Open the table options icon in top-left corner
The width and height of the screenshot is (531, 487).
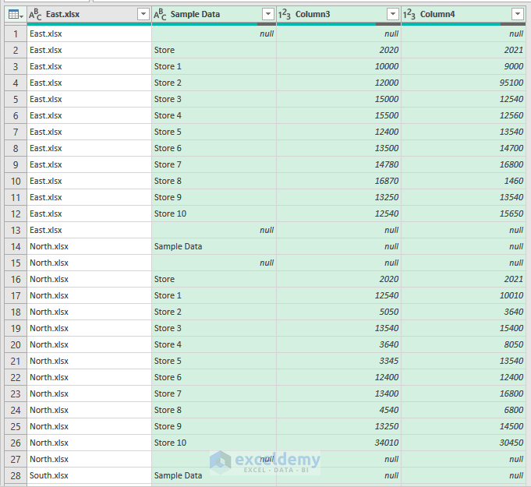pyautogui.click(x=16, y=15)
